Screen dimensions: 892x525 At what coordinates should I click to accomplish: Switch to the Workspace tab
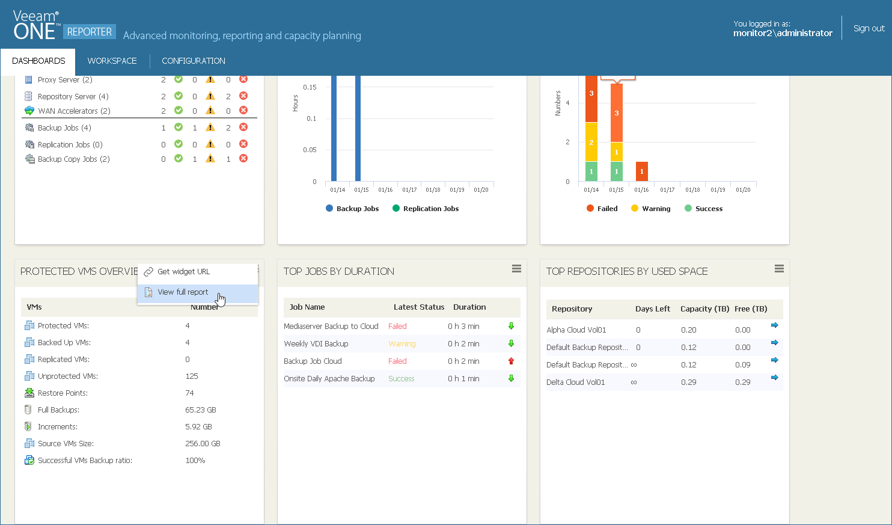pos(112,61)
